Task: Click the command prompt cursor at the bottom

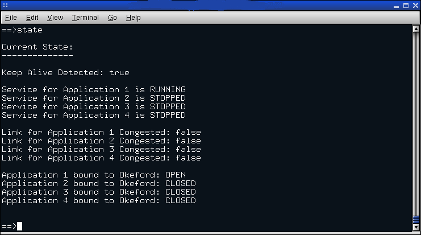Action: point(20,226)
